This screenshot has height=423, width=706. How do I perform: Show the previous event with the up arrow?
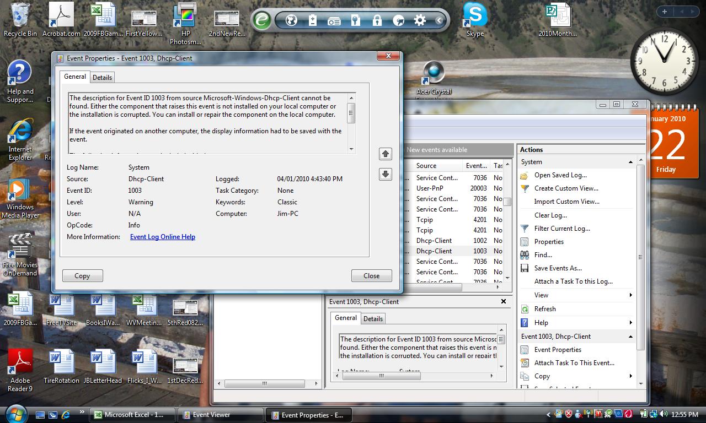coord(386,154)
